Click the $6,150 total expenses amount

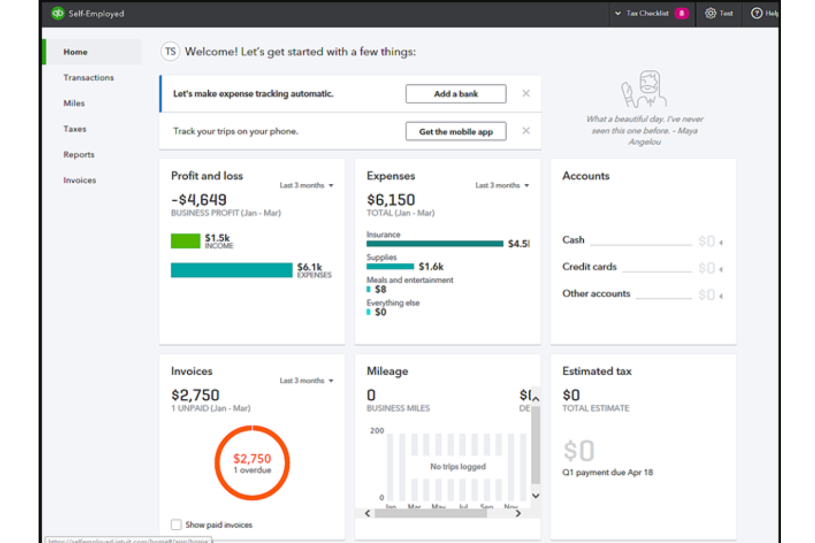391,200
